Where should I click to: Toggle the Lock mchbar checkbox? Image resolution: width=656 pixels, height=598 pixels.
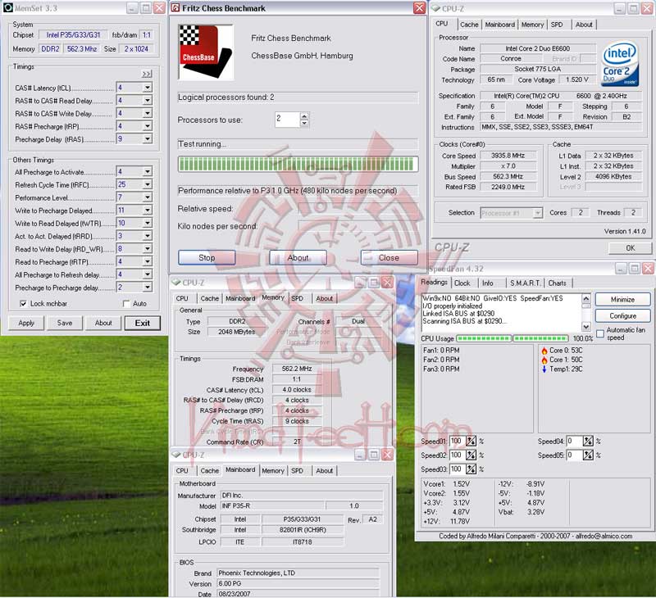coord(24,304)
